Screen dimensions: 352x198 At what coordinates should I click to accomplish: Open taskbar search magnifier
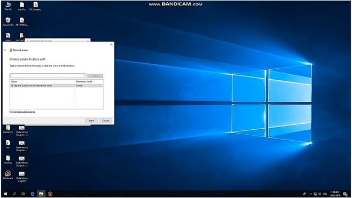[14, 194]
